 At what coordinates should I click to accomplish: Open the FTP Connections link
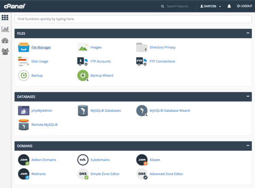click(x=162, y=62)
